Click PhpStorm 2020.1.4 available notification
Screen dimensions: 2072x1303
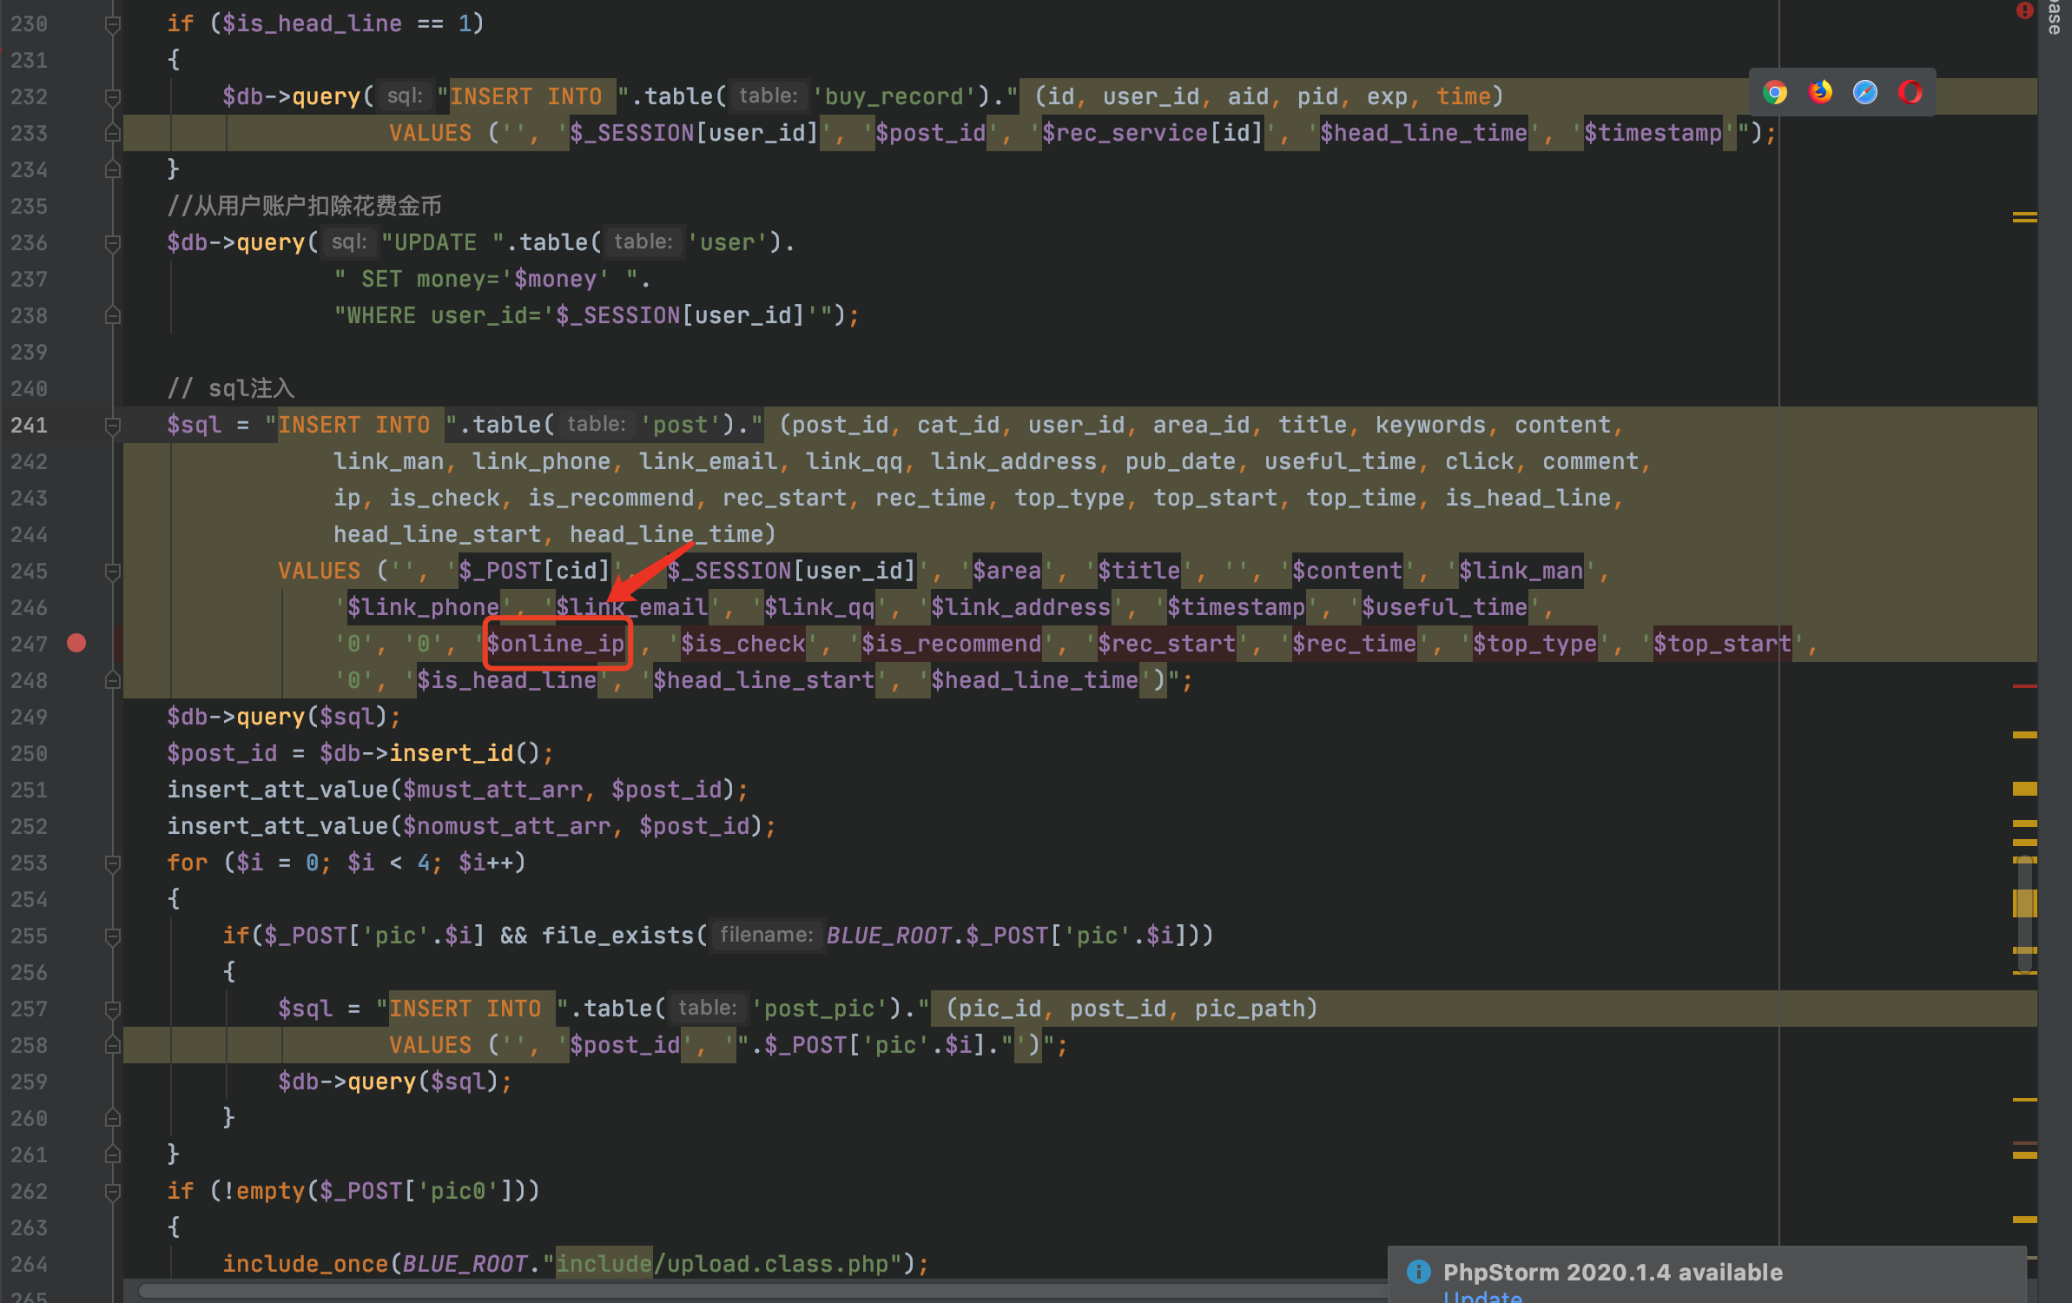coord(1613,1272)
